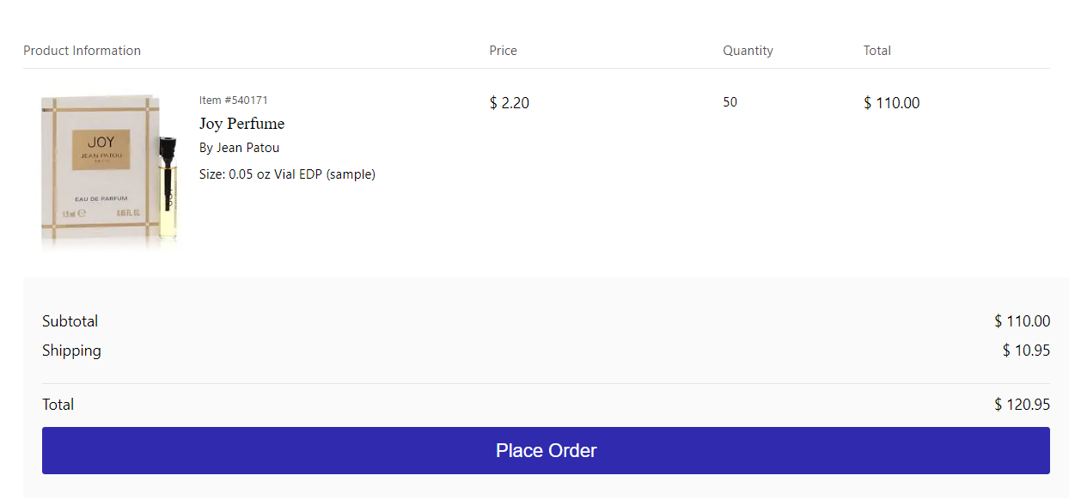Click the size 0.05 oz Vial EDP text
Screen dimensions: 1081x500
coord(287,174)
